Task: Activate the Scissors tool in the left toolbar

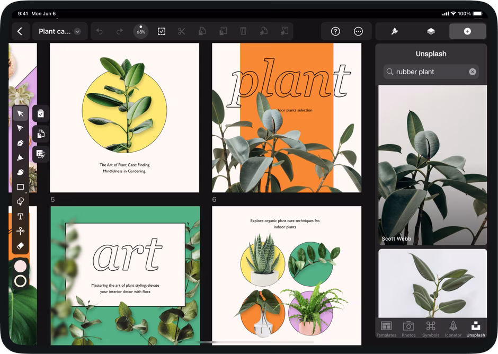Action: (x=20, y=231)
